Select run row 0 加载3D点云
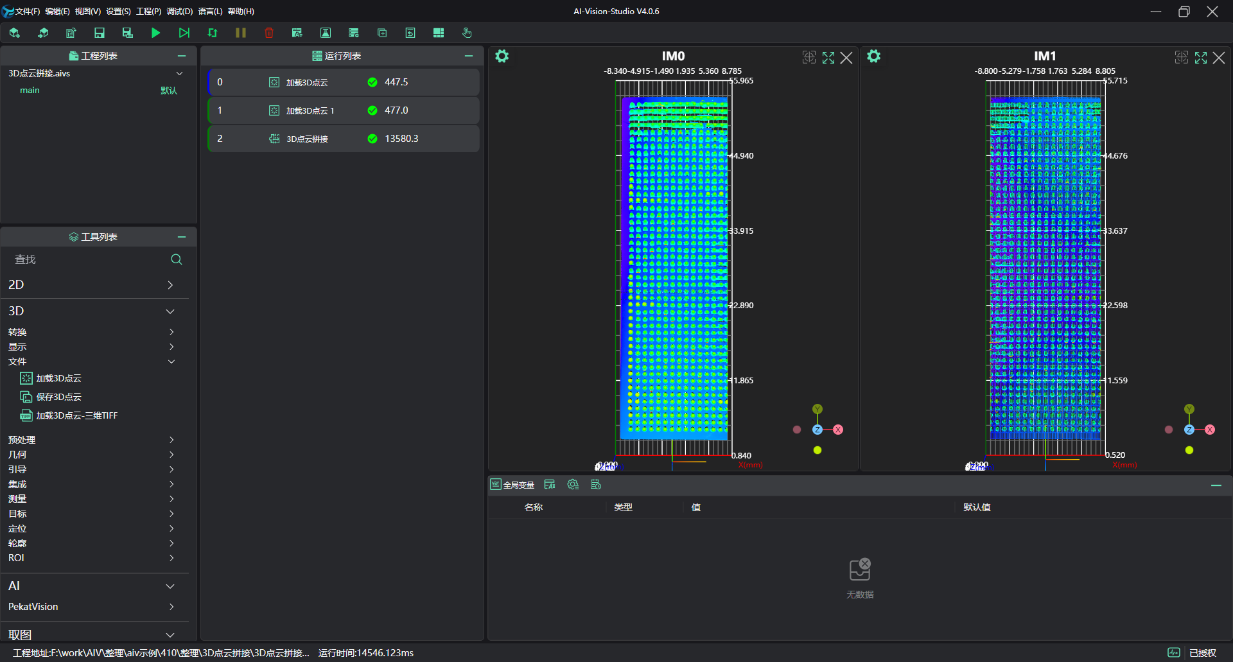1233x662 pixels. coord(344,82)
